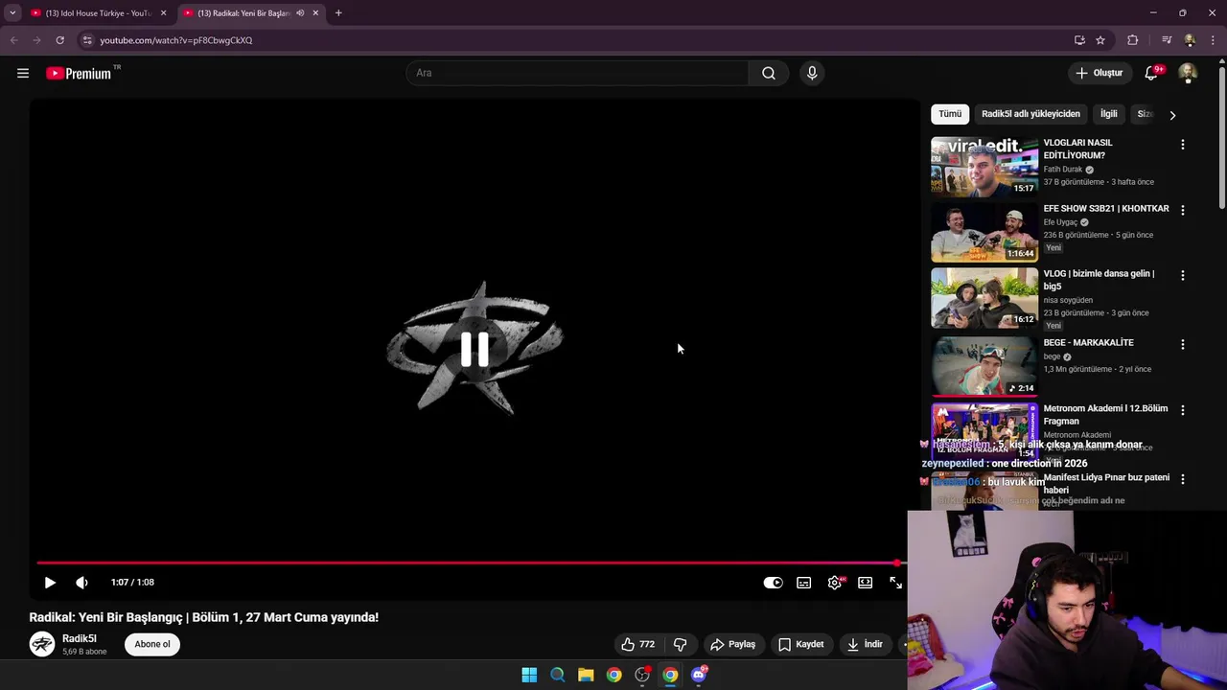
Task: Toggle the autoplay switch in player
Action: click(773, 583)
